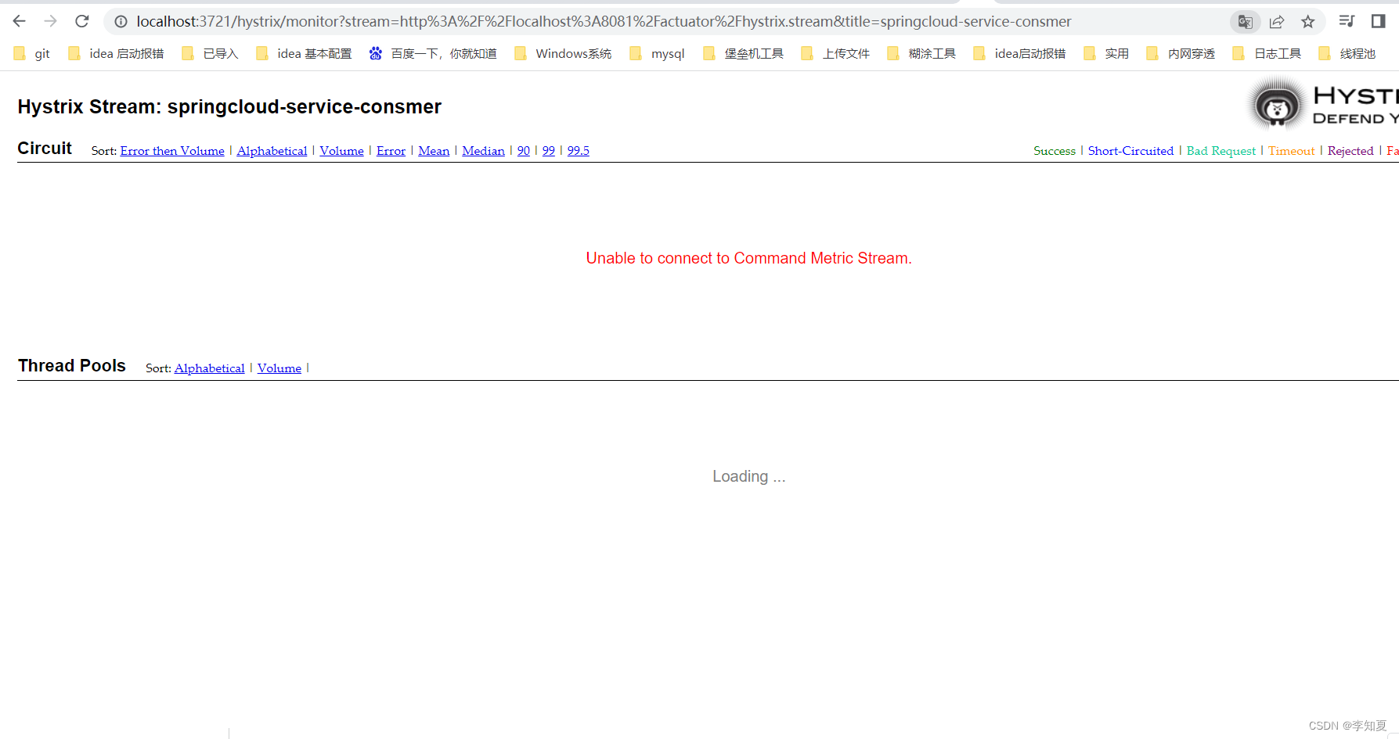Click the Rejected legend label
This screenshot has height=739, width=1399.
(1350, 151)
